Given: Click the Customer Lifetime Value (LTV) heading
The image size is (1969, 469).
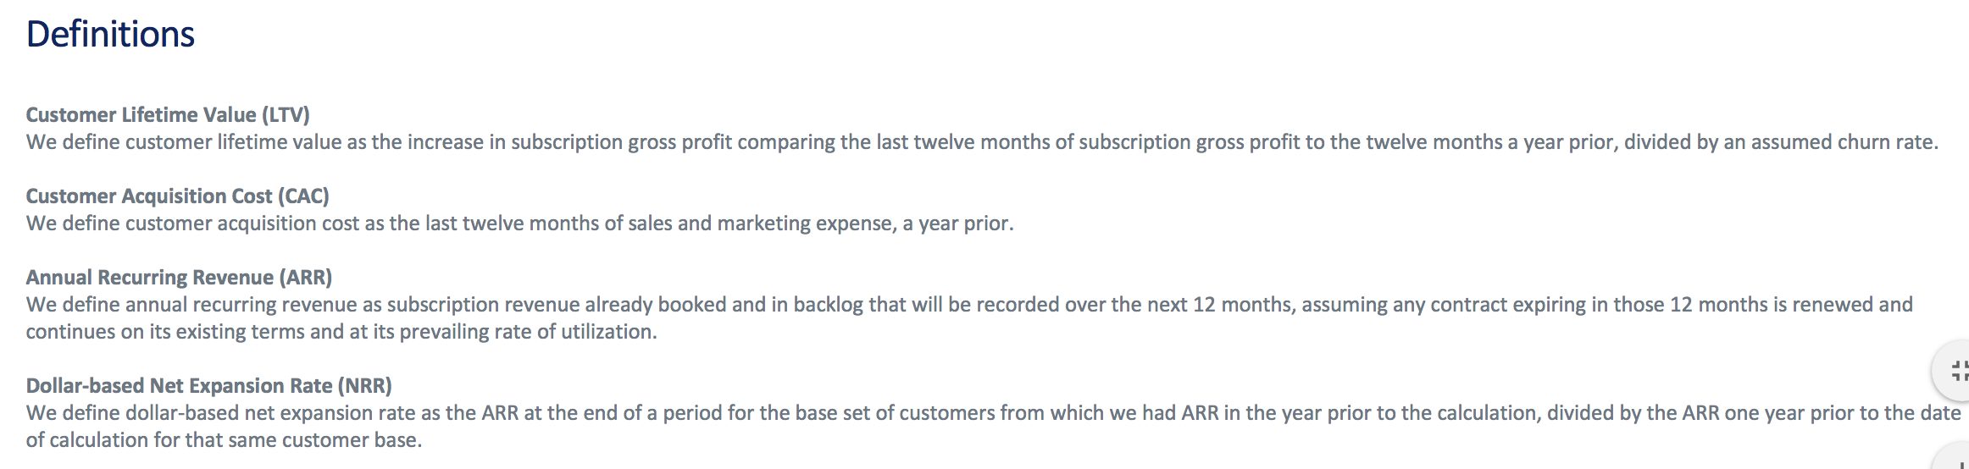Looking at the screenshot, I should click(168, 114).
